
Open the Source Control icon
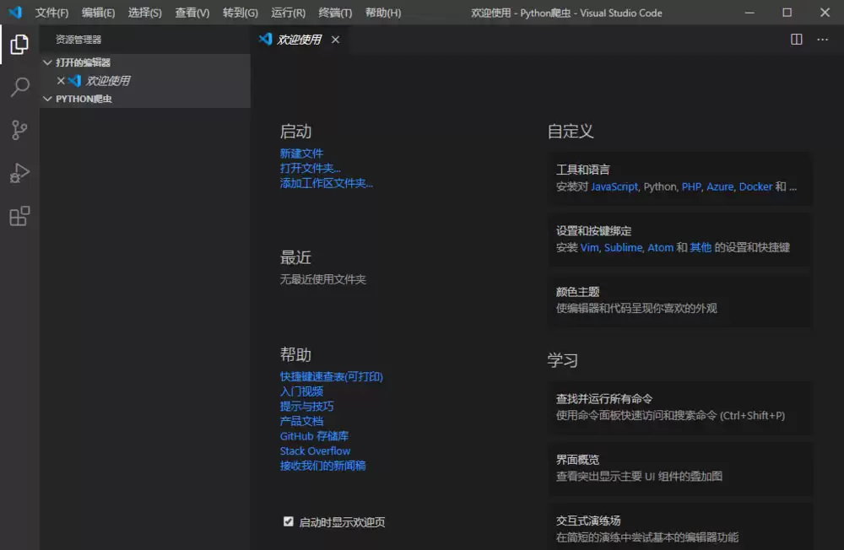click(19, 130)
